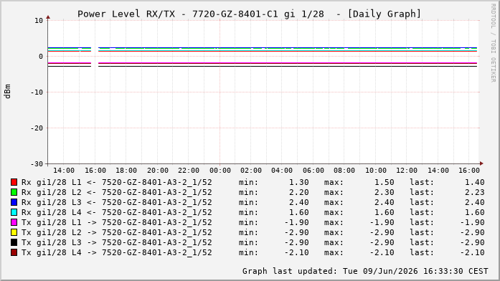Click the blue Rx L3 line on the graph

[x=287, y=48]
